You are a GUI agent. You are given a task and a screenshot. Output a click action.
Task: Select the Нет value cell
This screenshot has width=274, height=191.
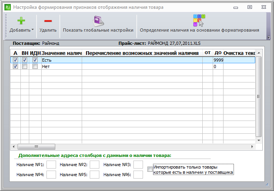point(62,66)
